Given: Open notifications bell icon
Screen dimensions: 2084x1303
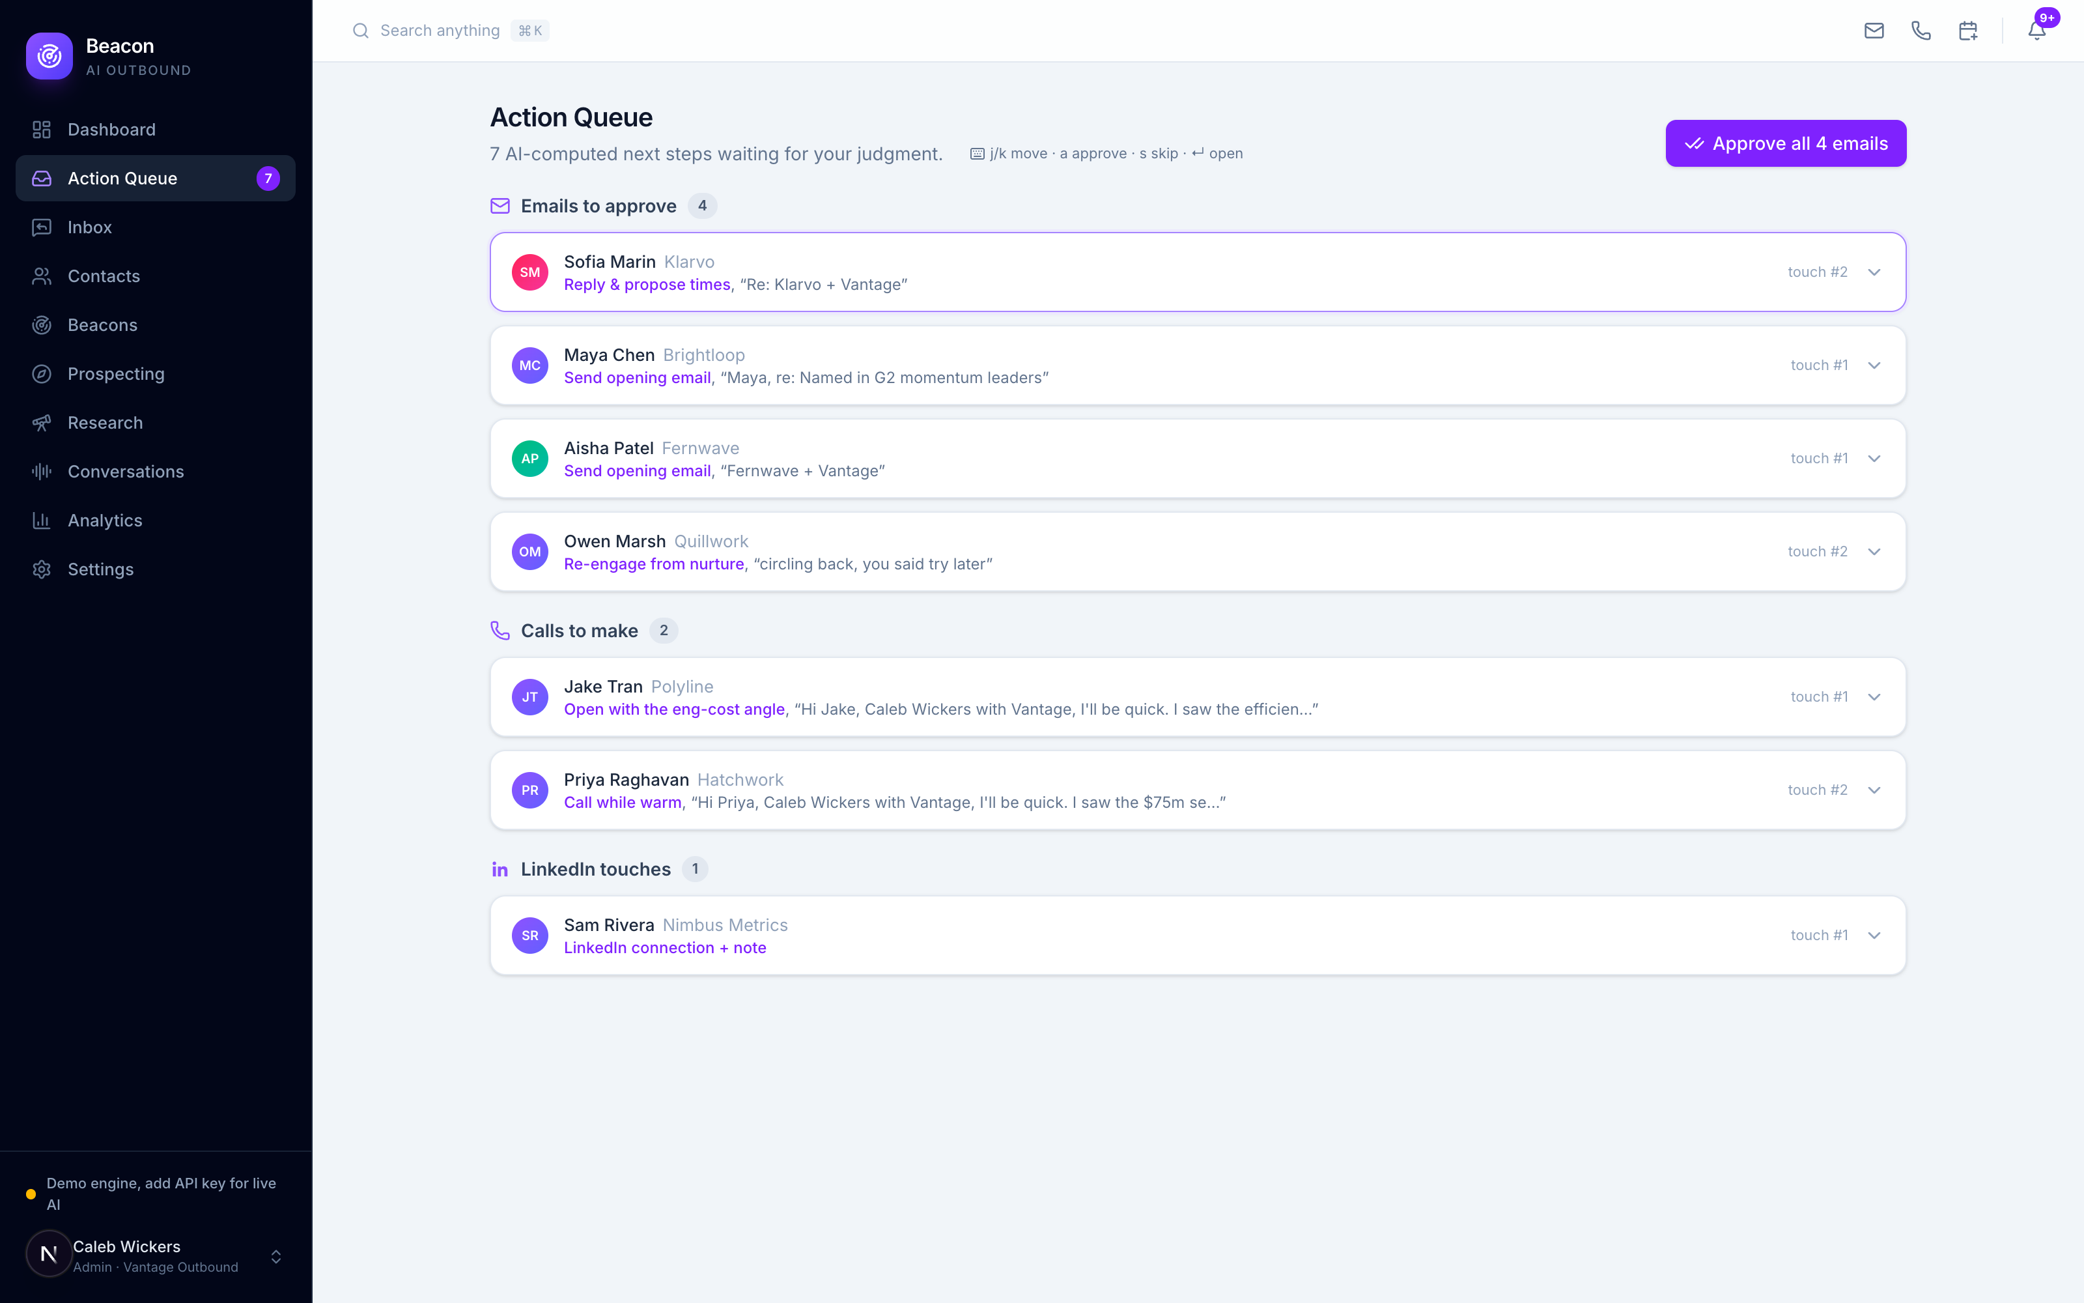Looking at the screenshot, I should [2036, 31].
